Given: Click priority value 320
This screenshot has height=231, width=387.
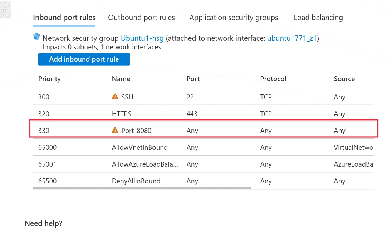Looking at the screenshot, I should (x=44, y=114).
